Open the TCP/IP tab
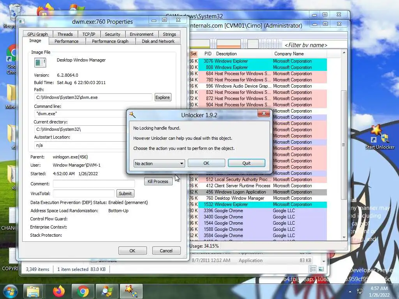 click(88, 34)
